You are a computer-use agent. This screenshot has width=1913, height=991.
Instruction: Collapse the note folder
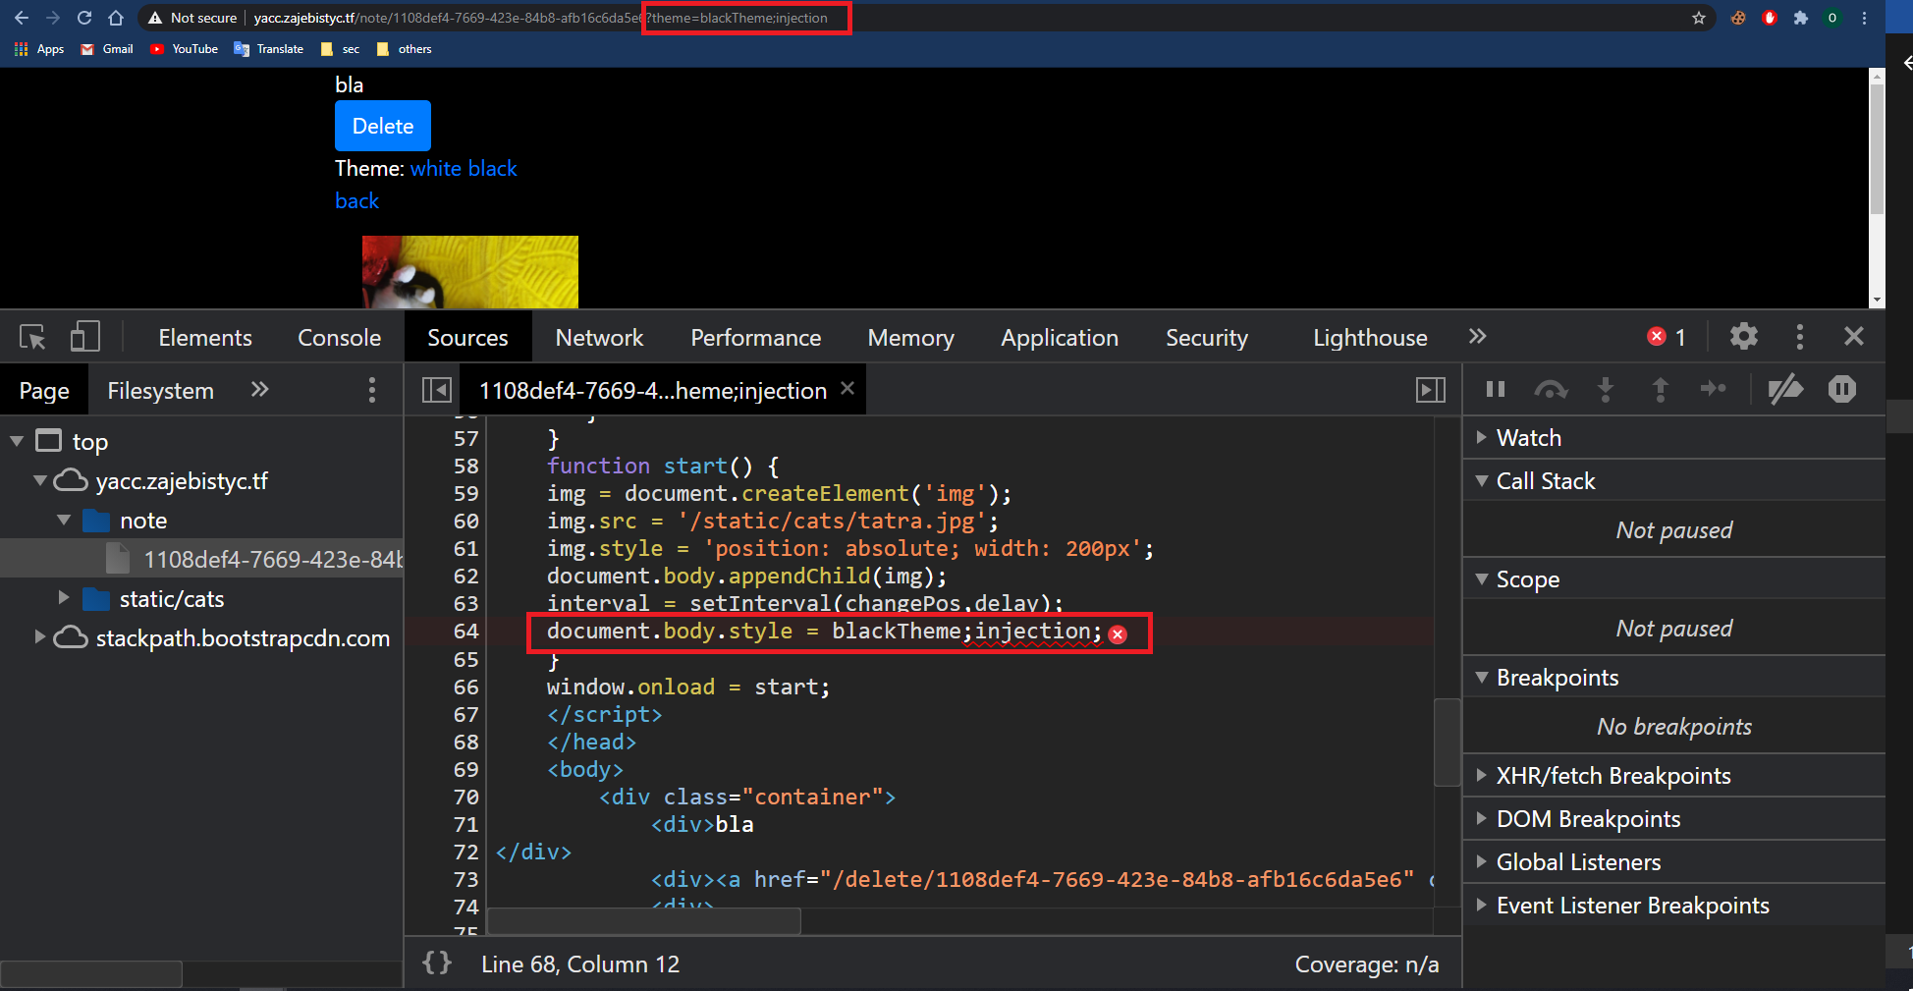[64, 521]
